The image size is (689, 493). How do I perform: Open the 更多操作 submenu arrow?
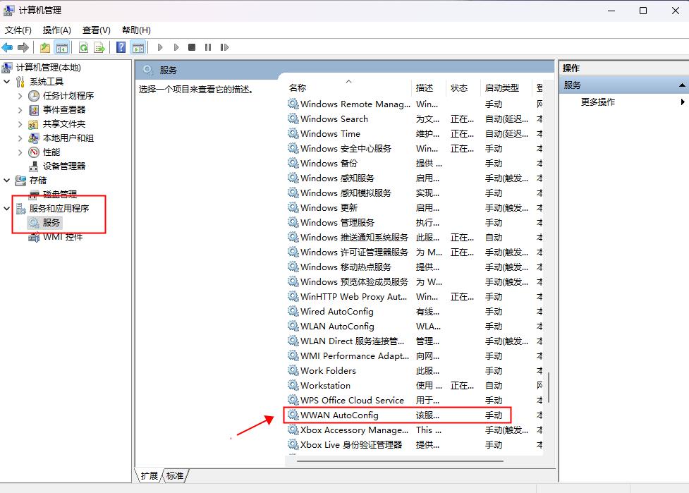(x=683, y=102)
